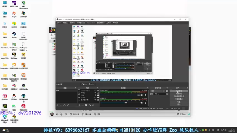Click the 退出 exit button in OBS controls
The width and height of the screenshot is (237, 133).
(179, 104)
